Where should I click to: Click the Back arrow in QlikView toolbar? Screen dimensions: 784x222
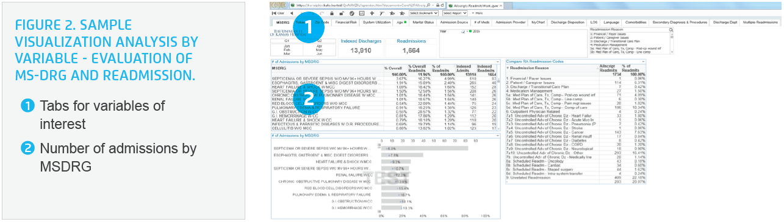tap(292, 13)
